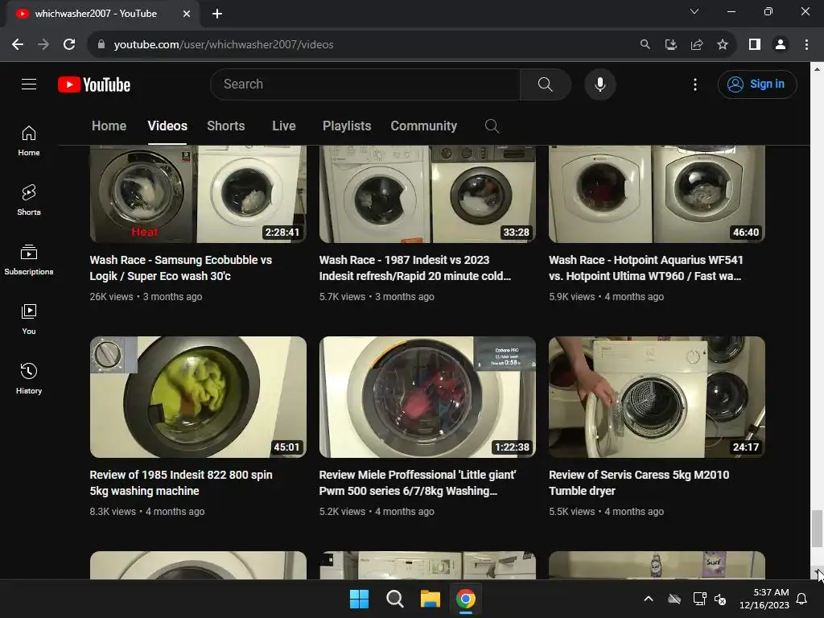This screenshot has height=618, width=824.
Task: Select the Live tab
Action: pos(284,126)
